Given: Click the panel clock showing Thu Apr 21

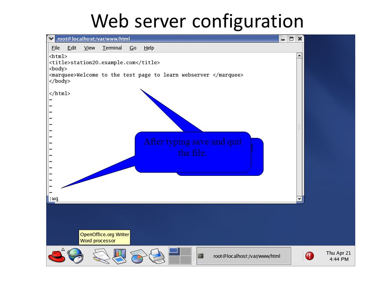Looking at the screenshot, I should pyautogui.click(x=338, y=256).
